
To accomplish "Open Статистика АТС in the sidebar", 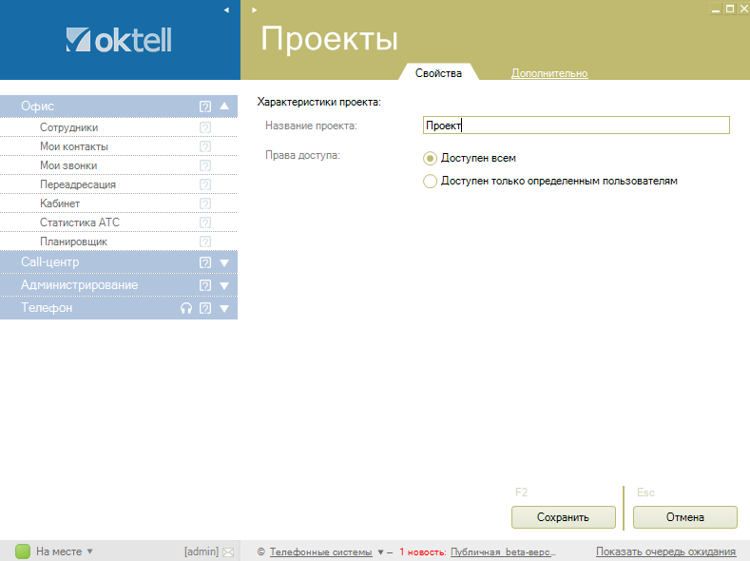I will [x=80, y=222].
